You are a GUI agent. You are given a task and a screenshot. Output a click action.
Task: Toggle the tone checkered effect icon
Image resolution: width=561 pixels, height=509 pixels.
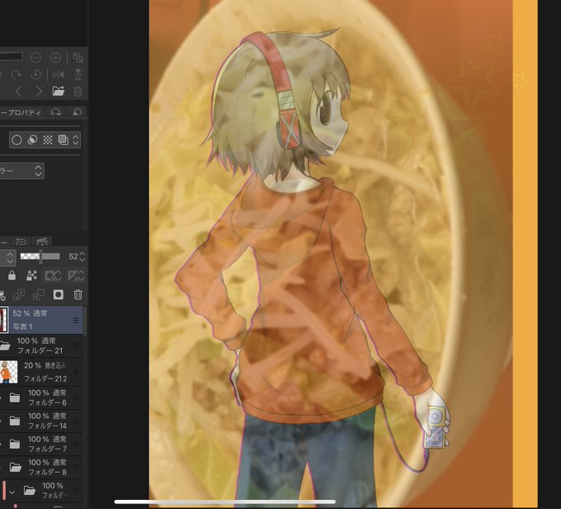pos(48,140)
